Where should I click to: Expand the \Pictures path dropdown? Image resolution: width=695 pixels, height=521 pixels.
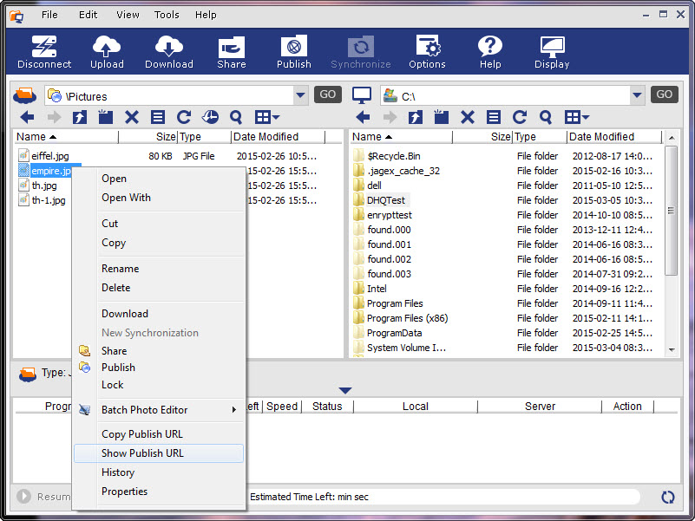300,95
